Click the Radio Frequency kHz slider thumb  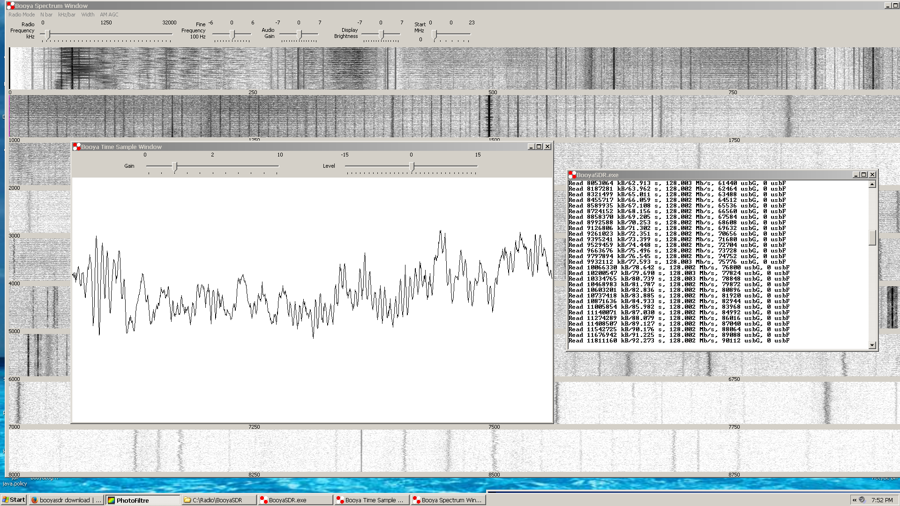coord(48,34)
